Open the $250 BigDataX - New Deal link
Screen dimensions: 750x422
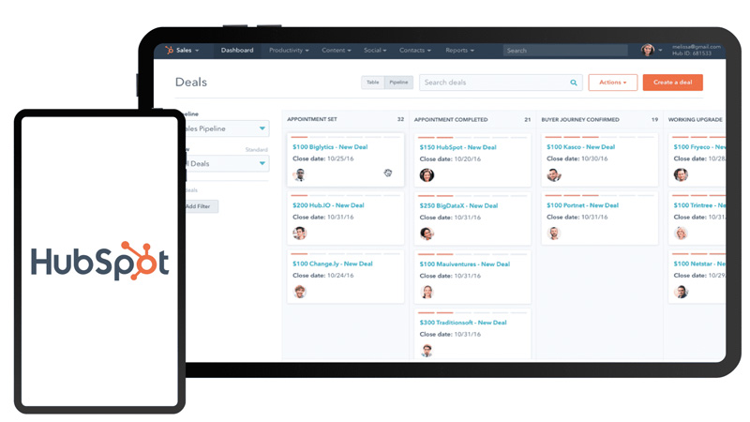[x=458, y=205]
